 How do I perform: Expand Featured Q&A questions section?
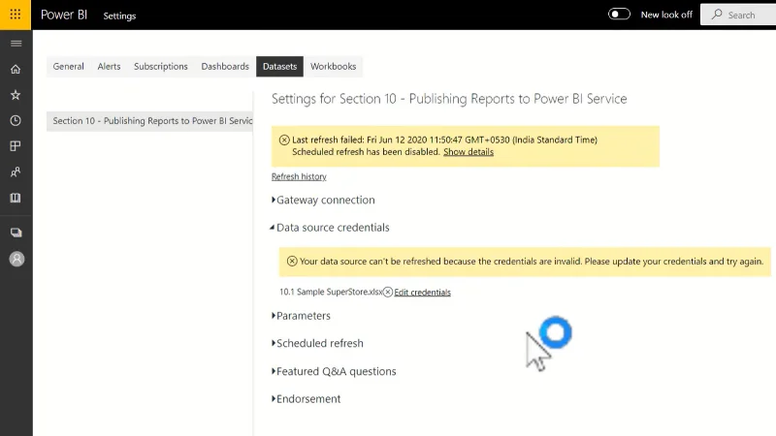click(334, 371)
